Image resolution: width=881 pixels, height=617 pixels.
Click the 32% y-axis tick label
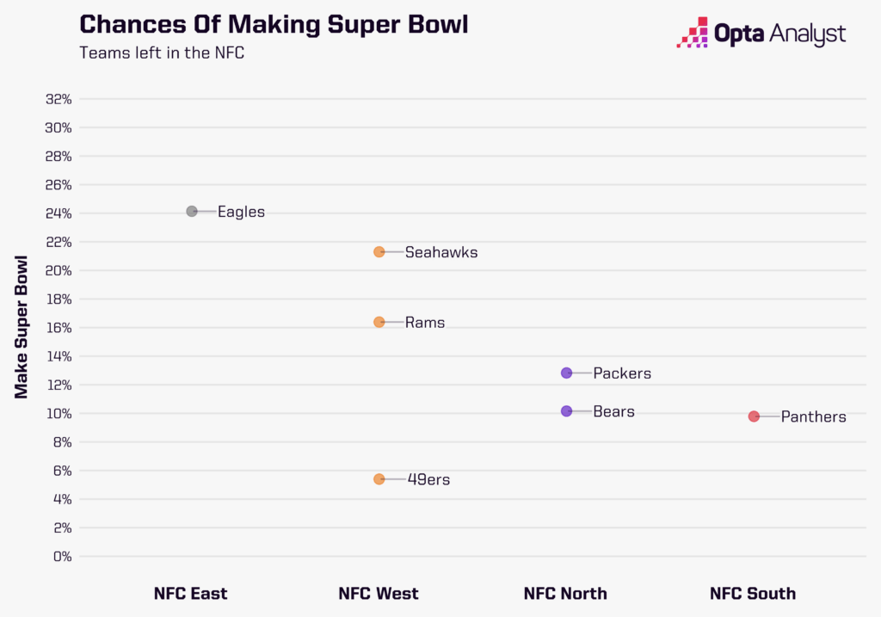[x=59, y=99]
